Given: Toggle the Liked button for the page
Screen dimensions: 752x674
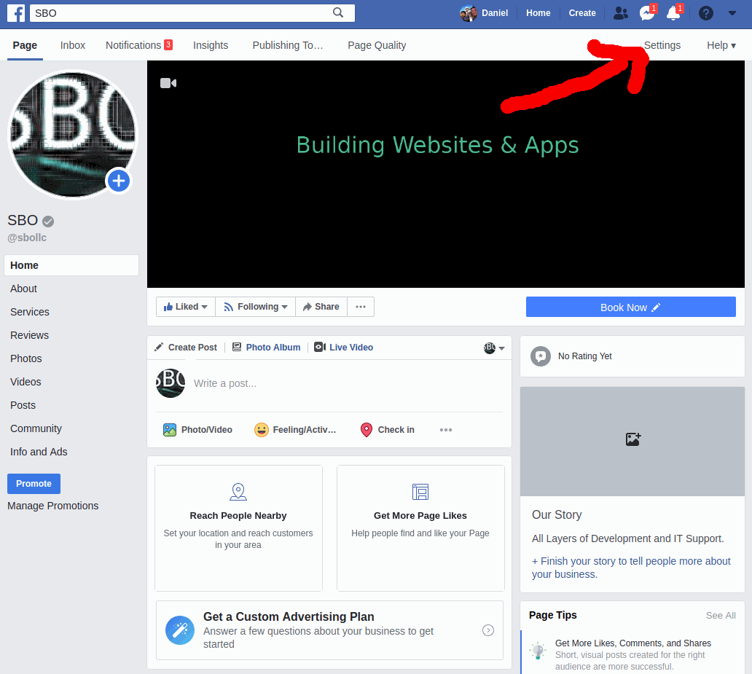Looking at the screenshot, I should tap(186, 307).
